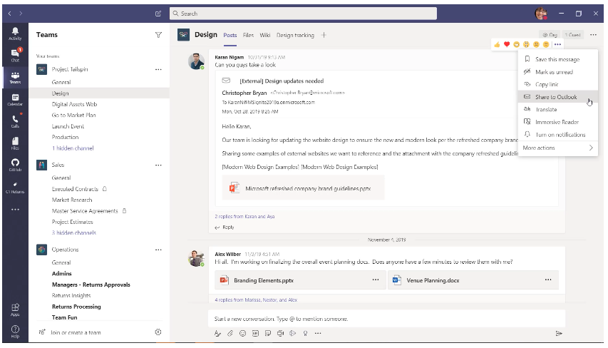Expand 1 hidden channel in Project Tailspin
Screen dimensions: 608x348
73,148
